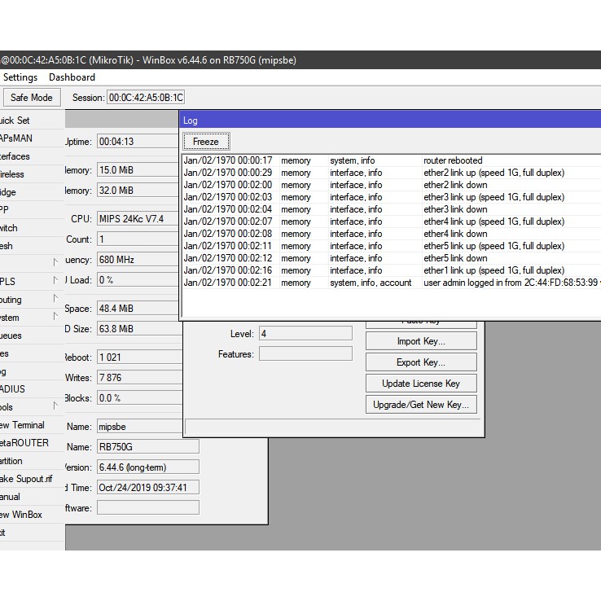Click the Session address field
601x601 pixels.
pos(146,98)
